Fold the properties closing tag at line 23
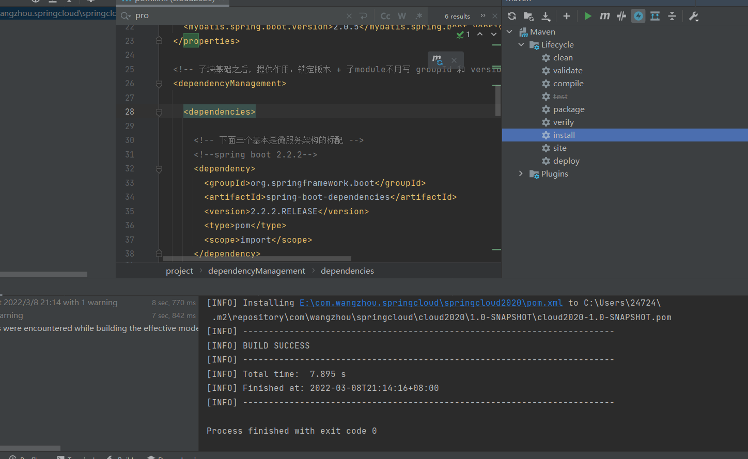Viewport: 748px width, 459px height. click(x=159, y=40)
